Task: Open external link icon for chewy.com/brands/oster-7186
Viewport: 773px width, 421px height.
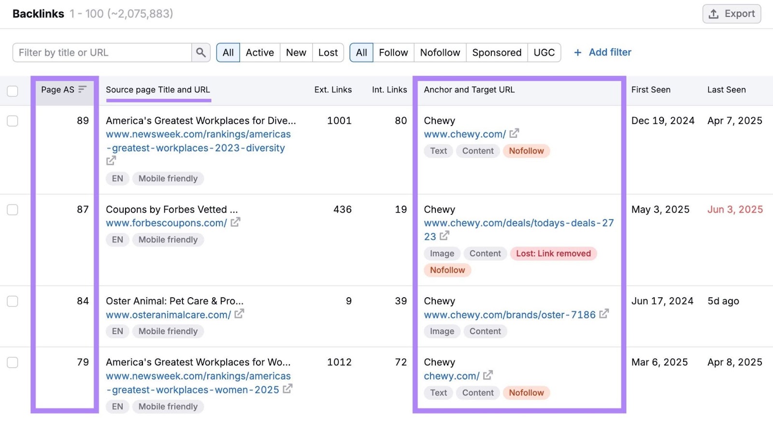Action: 604,314
